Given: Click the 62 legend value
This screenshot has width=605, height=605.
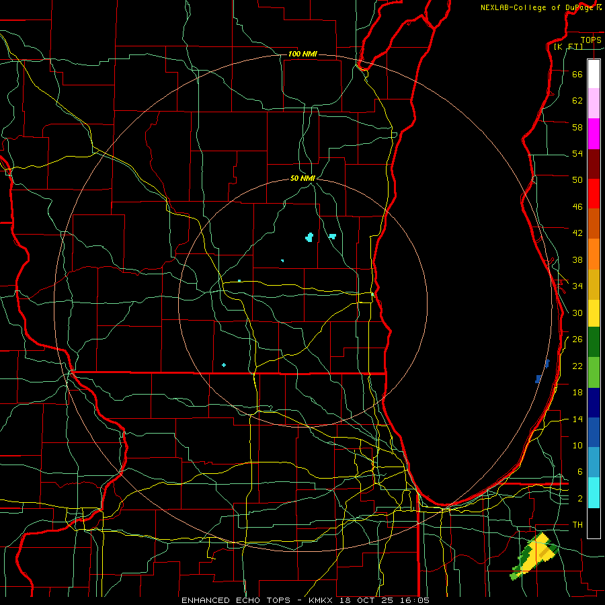Looking at the screenshot, I should click(x=577, y=101).
